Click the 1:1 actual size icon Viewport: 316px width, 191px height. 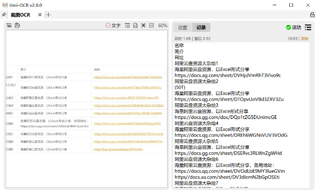[151, 26]
